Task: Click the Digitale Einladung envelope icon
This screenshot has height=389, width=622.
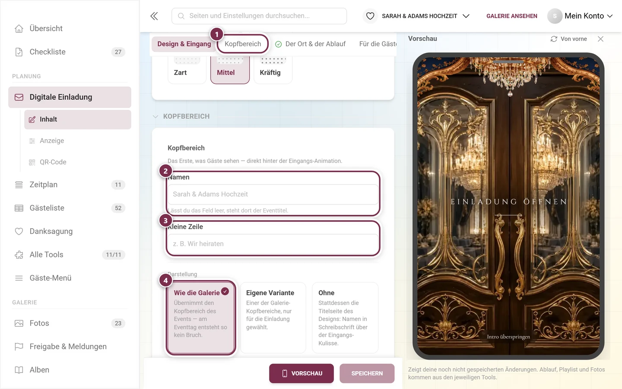Action: (x=19, y=97)
